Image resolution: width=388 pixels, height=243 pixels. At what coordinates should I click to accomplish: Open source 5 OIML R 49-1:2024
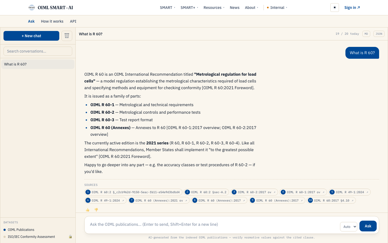(349, 192)
